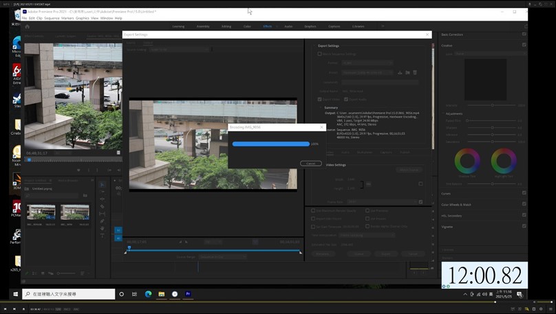Expand the Color Wheels & Match section

tap(456, 205)
